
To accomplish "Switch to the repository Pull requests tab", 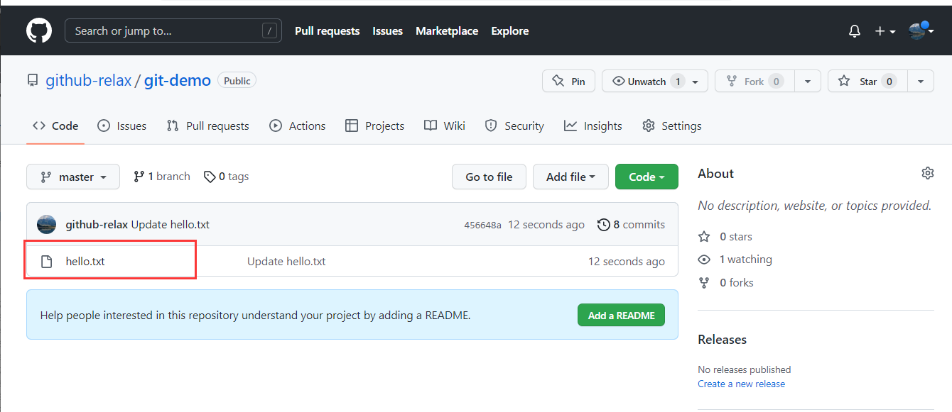I will click(x=207, y=126).
